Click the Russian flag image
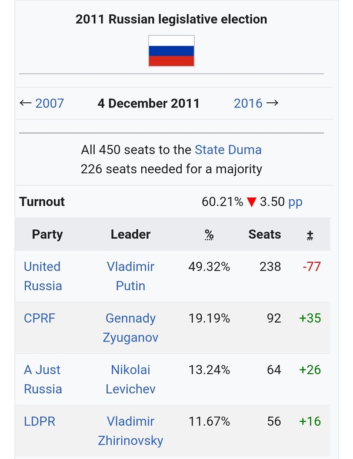The image size is (353, 459). click(171, 51)
